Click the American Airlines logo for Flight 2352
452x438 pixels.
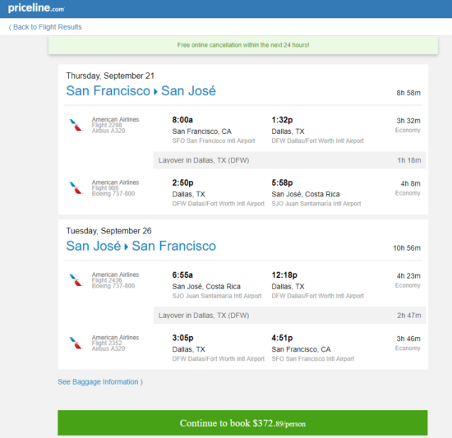tap(76, 343)
